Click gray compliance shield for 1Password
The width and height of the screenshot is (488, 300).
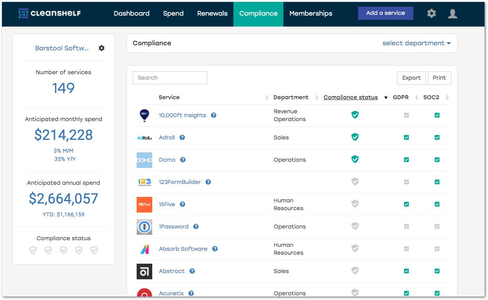(x=355, y=226)
